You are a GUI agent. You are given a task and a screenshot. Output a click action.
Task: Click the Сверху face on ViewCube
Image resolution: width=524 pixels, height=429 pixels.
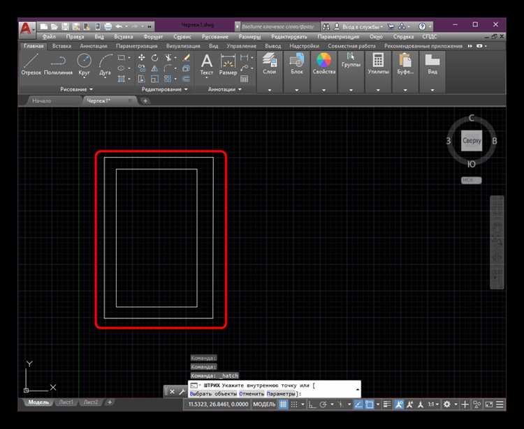click(472, 140)
